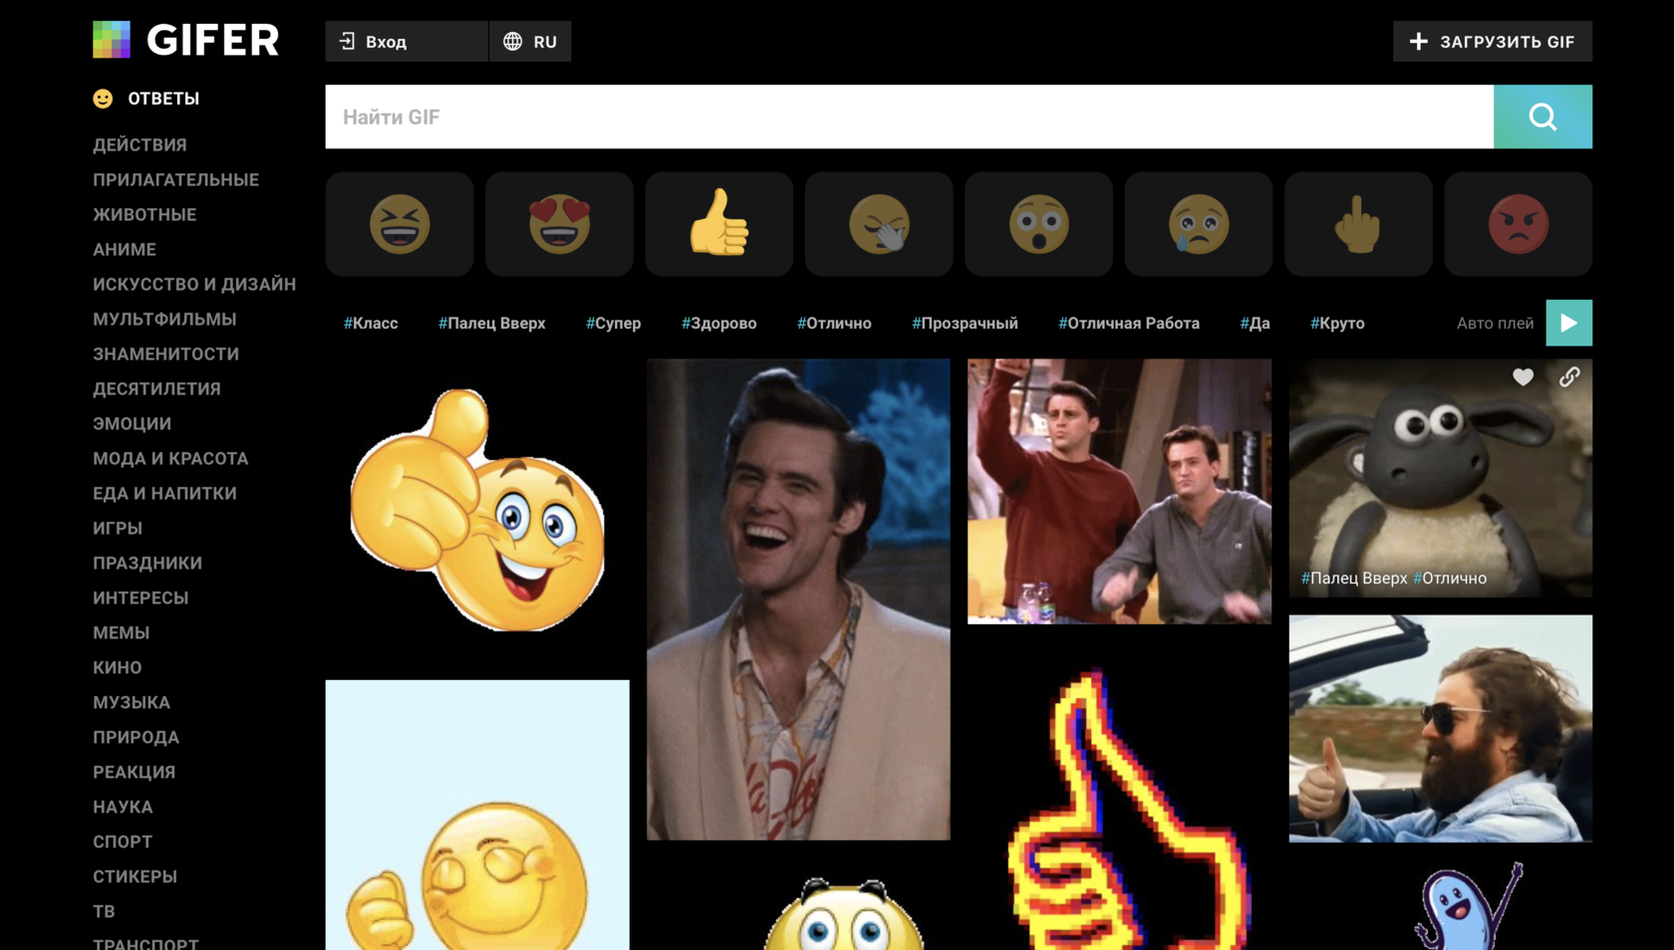The image size is (1674, 950).
Task: Open the ЗНАМЕНИТОСТИ category
Action: [x=165, y=354]
